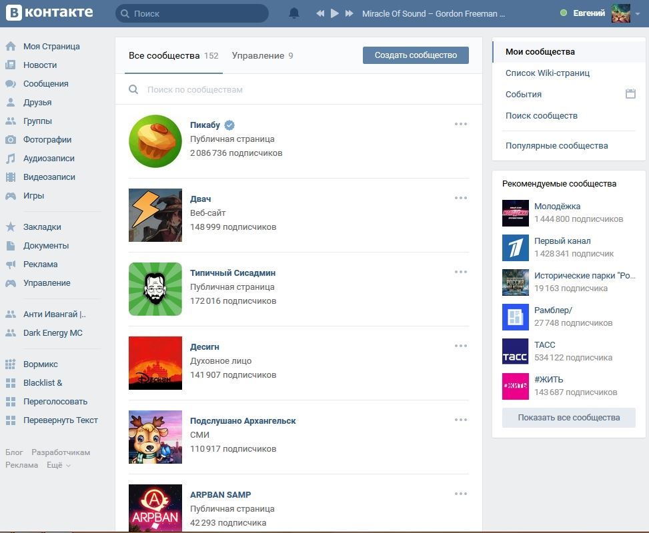Click the Сообщения chat bubble icon
The width and height of the screenshot is (649, 533).
(11, 83)
